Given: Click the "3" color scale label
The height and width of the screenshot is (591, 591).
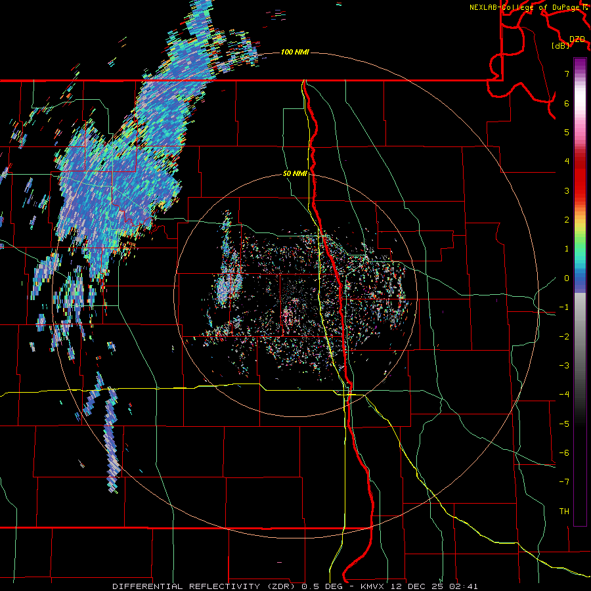Looking at the screenshot, I should click(x=567, y=190).
